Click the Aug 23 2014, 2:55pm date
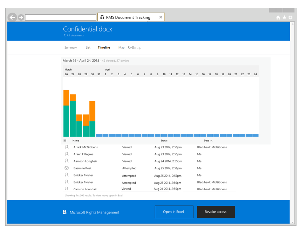The width and height of the screenshot is (300, 226). (168, 154)
